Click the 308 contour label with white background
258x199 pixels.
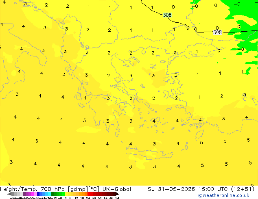point(218,32)
